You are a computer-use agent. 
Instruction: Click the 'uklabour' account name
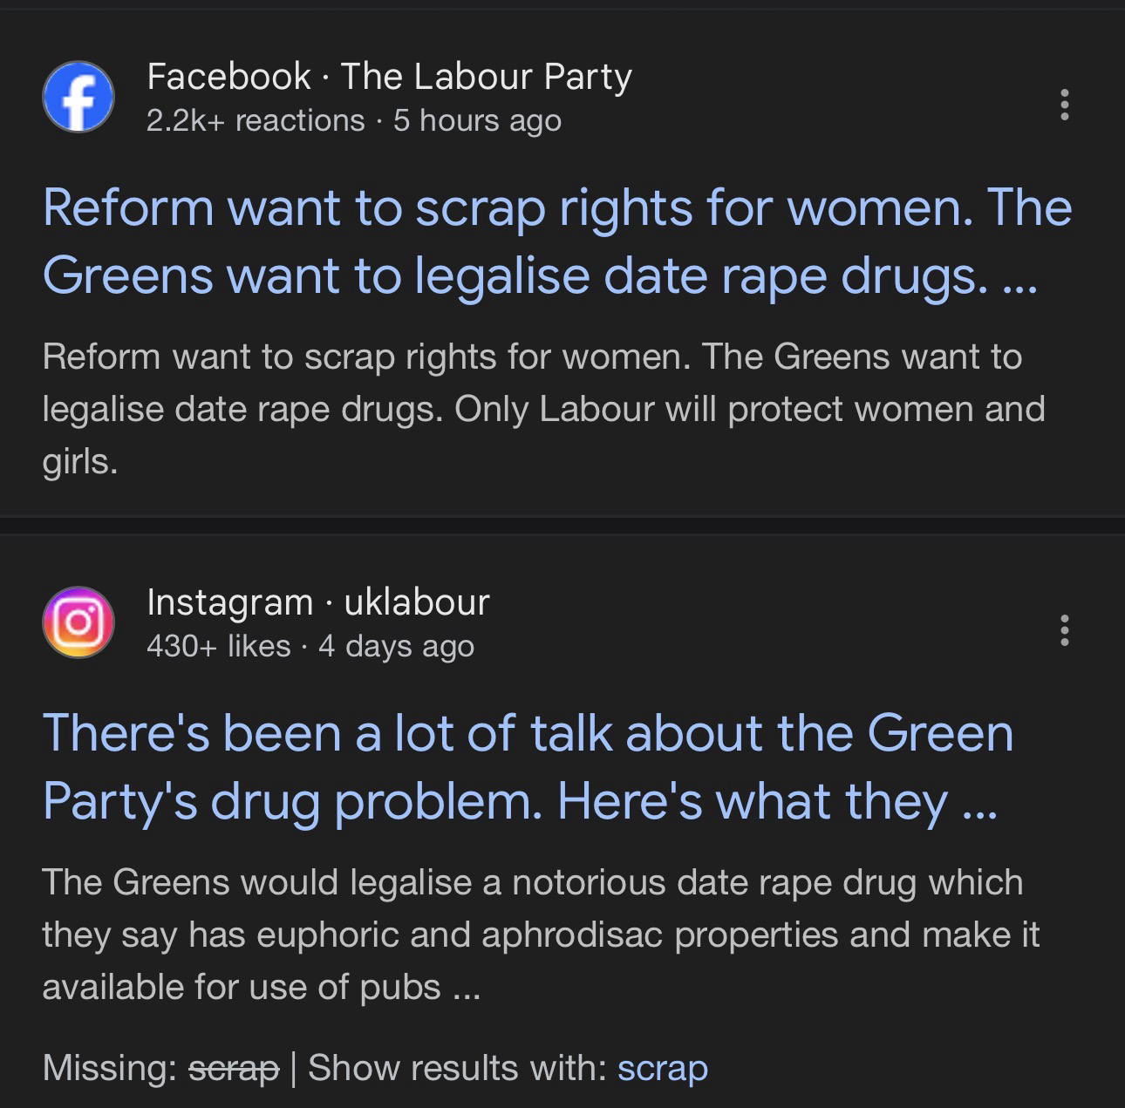(417, 602)
